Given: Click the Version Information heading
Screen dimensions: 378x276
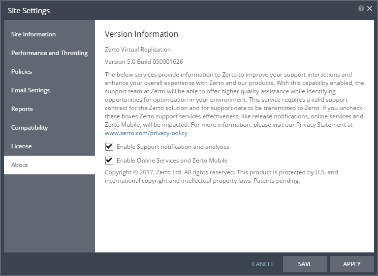Looking at the screenshot, I should [x=142, y=34].
